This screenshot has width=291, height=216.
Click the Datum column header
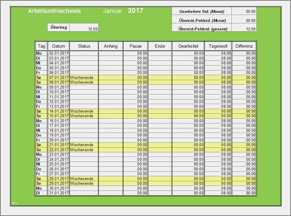click(x=59, y=46)
